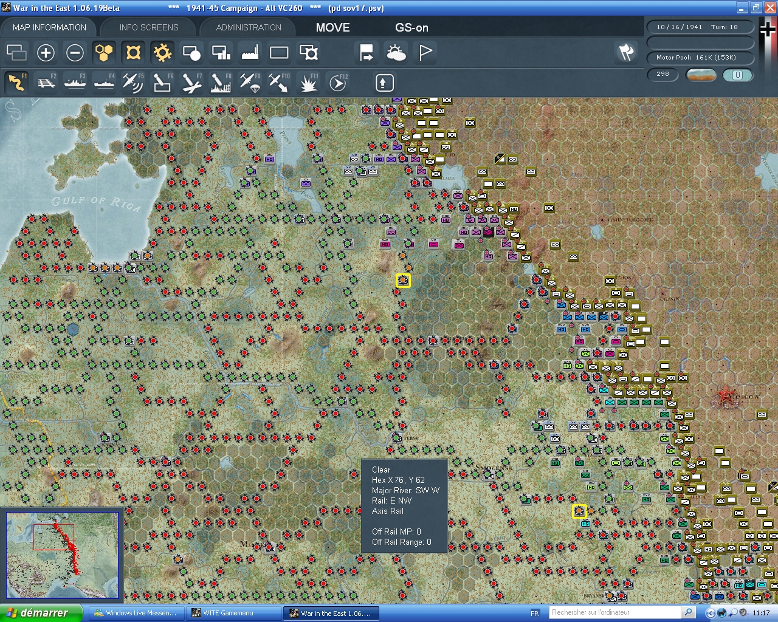Image resolution: width=778 pixels, height=622 pixels.
Task: Open the weather display icon
Action: [x=396, y=53]
